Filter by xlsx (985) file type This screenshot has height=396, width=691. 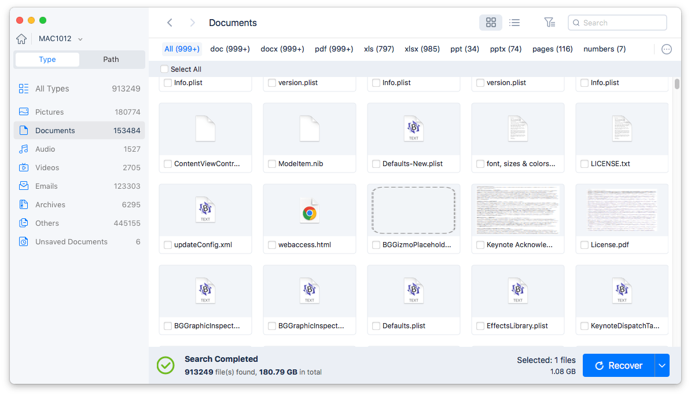422,49
